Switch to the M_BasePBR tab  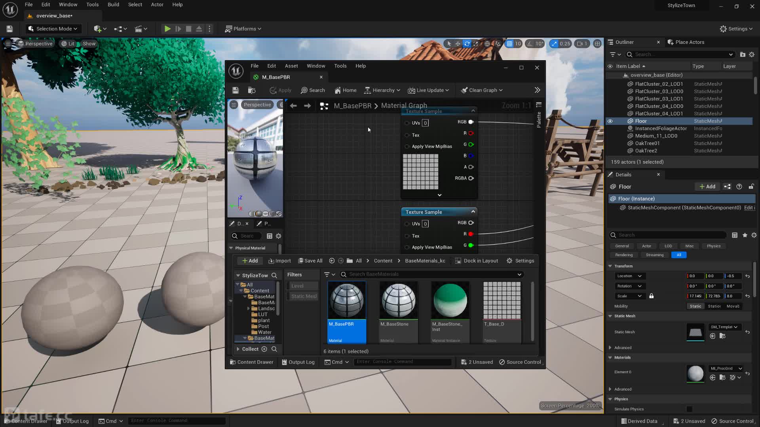pos(276,77)
